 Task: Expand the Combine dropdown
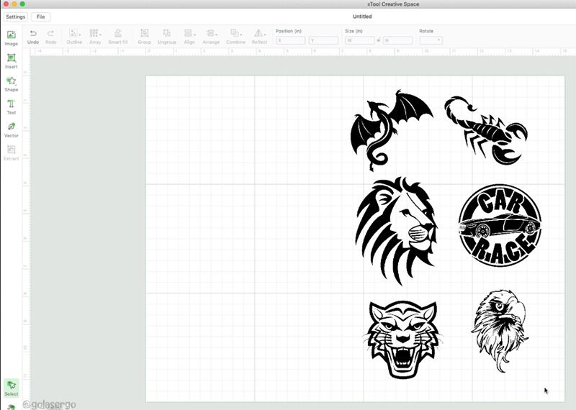(241, 34)
